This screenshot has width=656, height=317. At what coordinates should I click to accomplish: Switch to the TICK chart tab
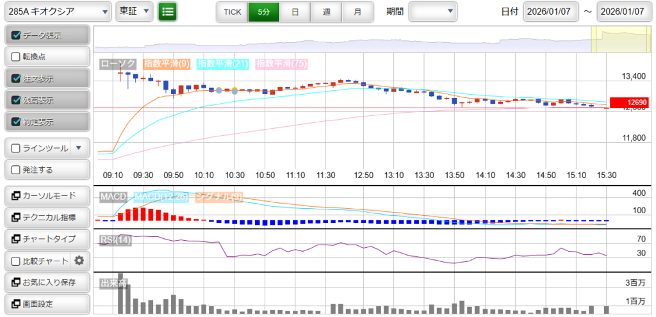coord(232,12)
